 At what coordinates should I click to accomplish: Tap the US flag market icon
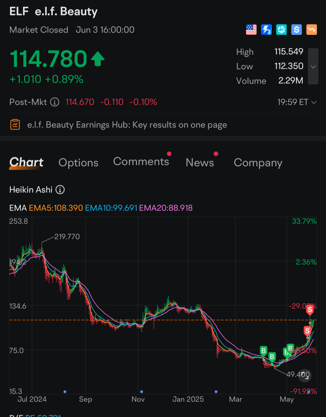251,30
